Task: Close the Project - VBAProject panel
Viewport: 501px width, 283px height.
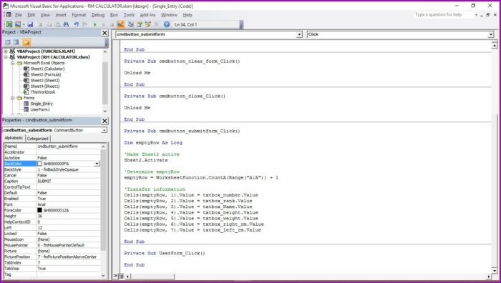Action: coord(104,33)
